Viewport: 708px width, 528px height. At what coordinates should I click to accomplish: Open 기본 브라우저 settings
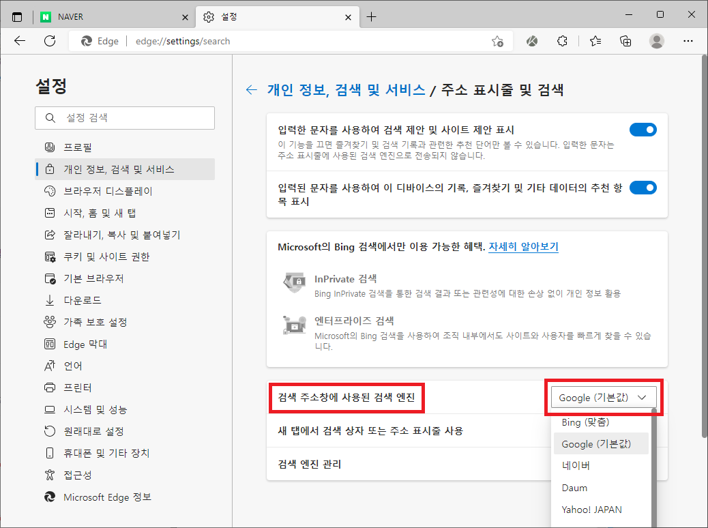pyautogui.click(x=125, y=279)
